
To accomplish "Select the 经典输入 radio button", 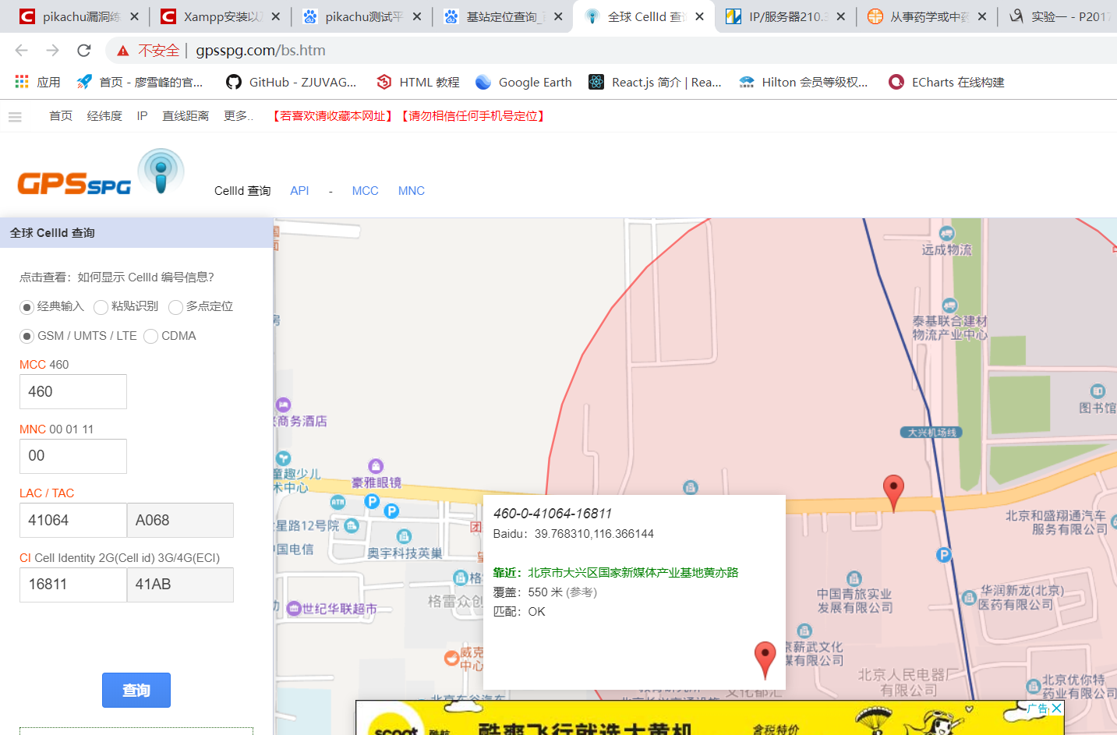I will coord(27,307).
